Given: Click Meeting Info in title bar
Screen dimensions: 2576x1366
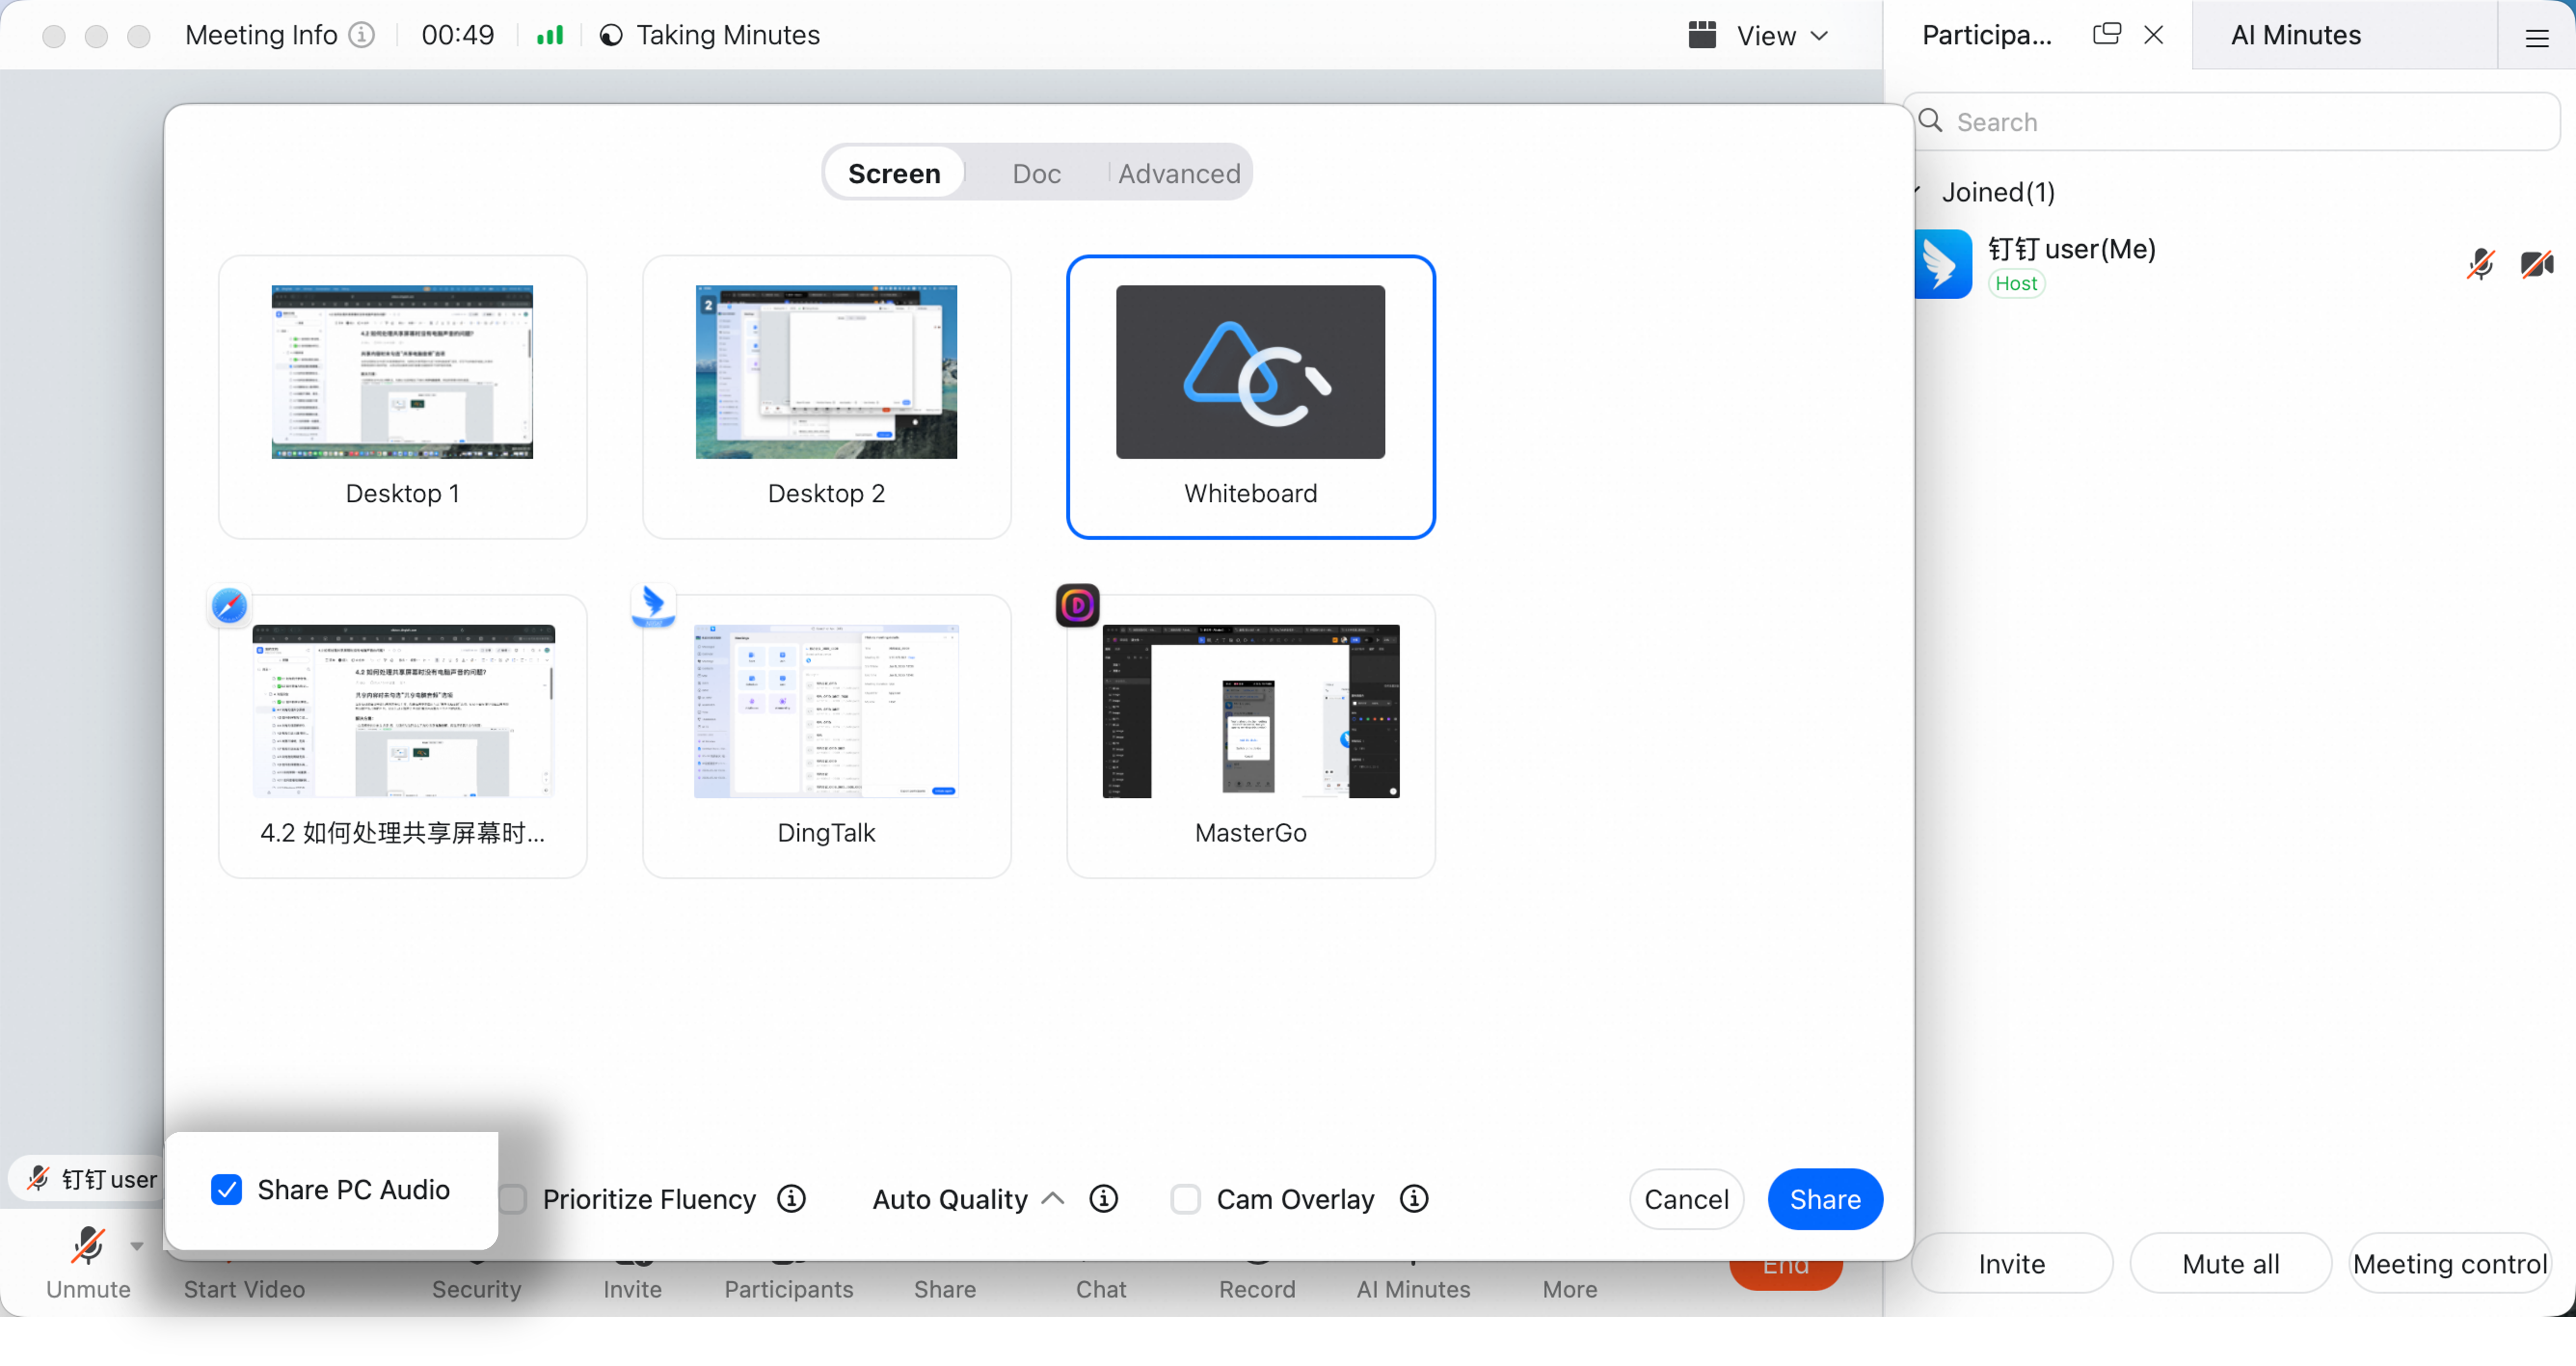Looking at the screenshot, I should (261, 35).
